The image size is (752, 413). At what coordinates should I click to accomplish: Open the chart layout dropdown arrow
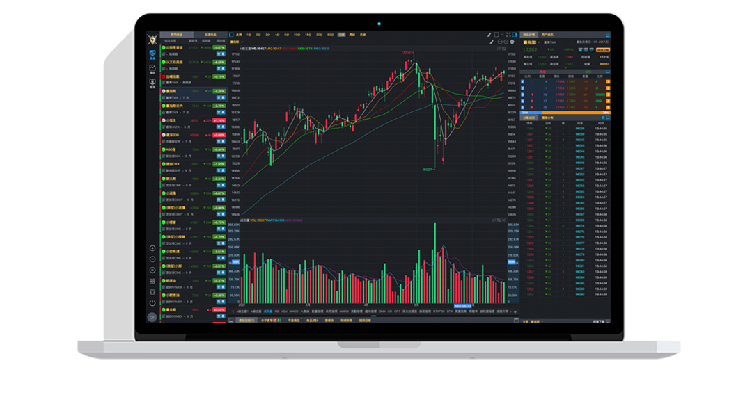502,34
